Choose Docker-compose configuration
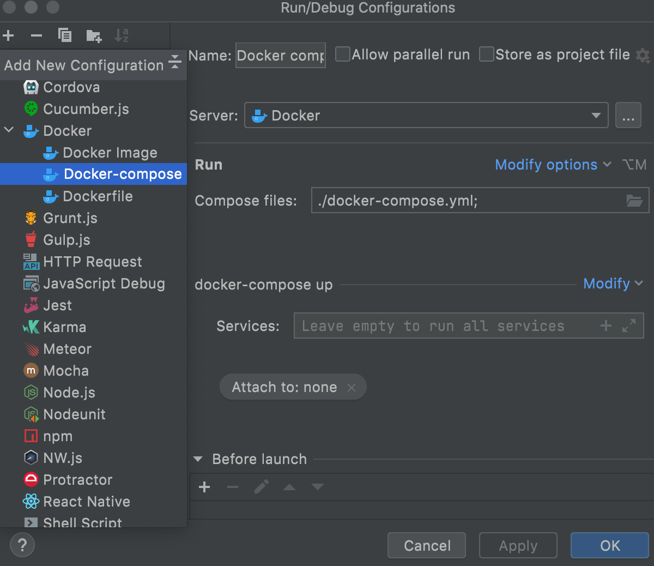 (x=93, y=174)
